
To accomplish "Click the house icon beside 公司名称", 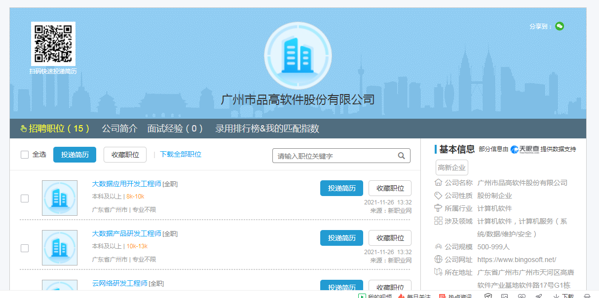I will pos(438,182).
